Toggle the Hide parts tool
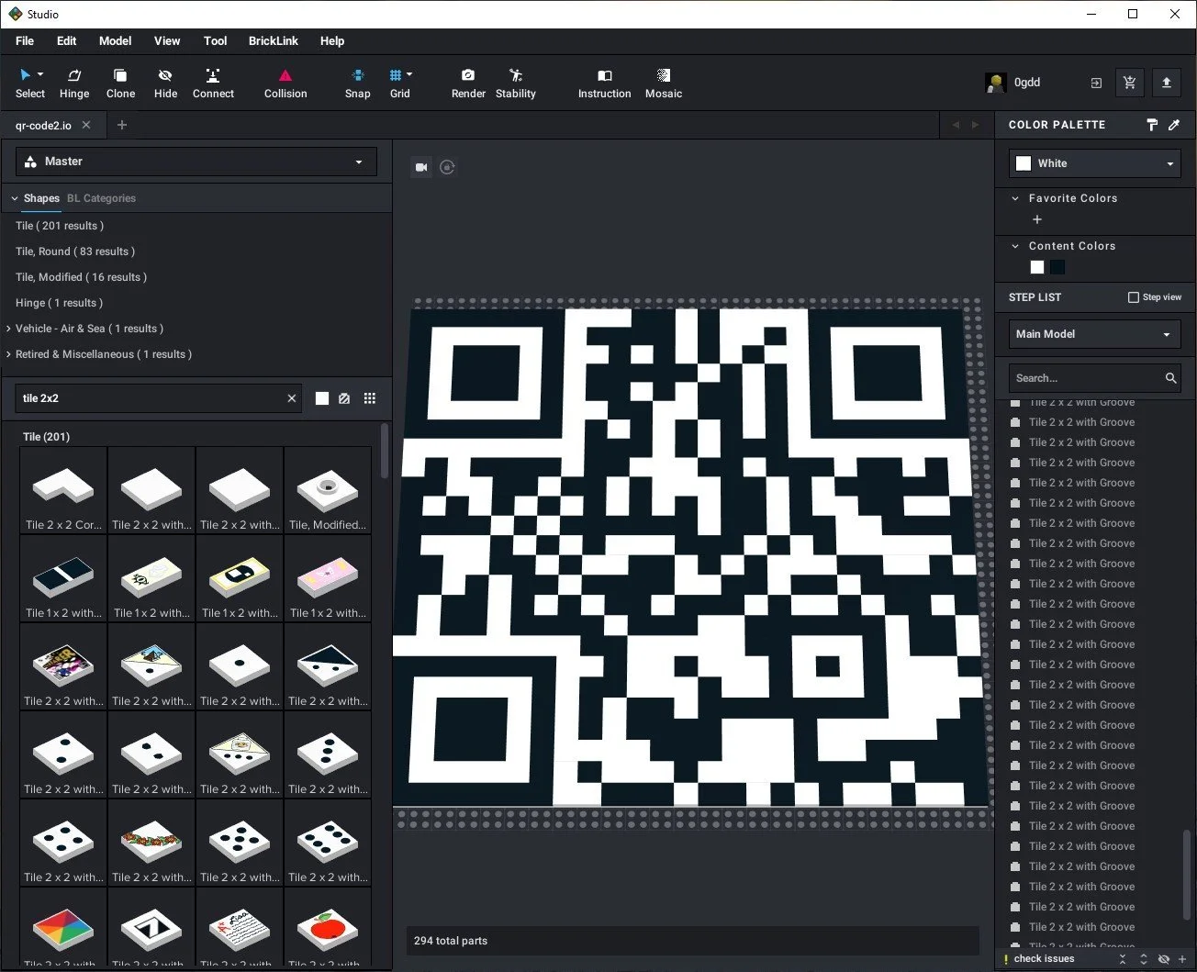1197x972 pixels. tap(165, 83)
